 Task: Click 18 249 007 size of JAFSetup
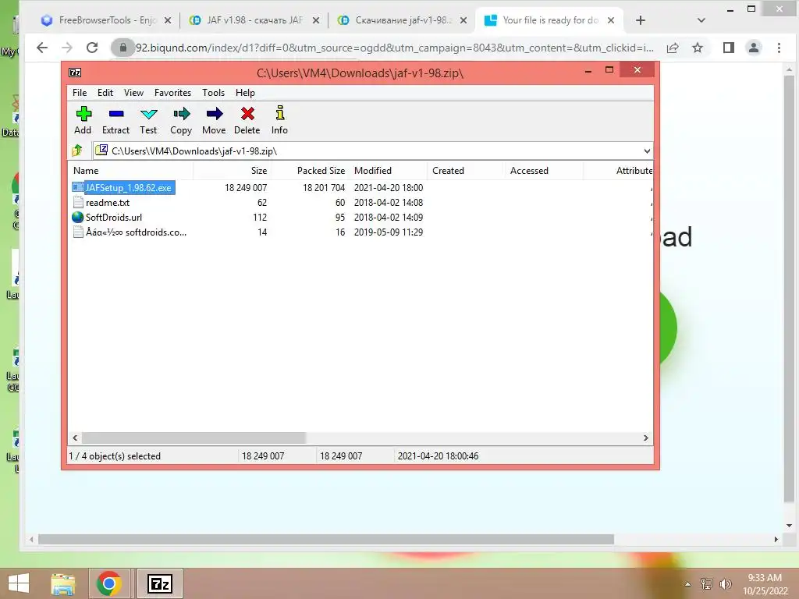tap(246, 187)
